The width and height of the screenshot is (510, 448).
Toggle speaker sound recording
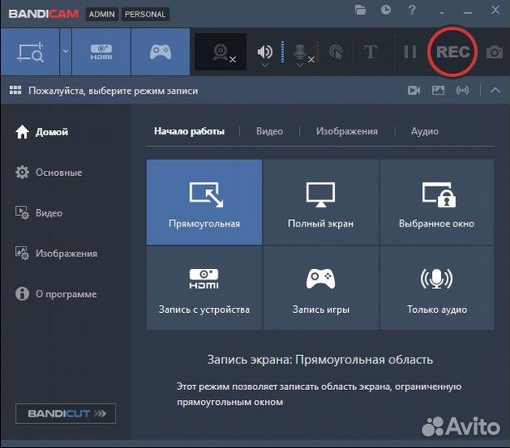(265, 51)
